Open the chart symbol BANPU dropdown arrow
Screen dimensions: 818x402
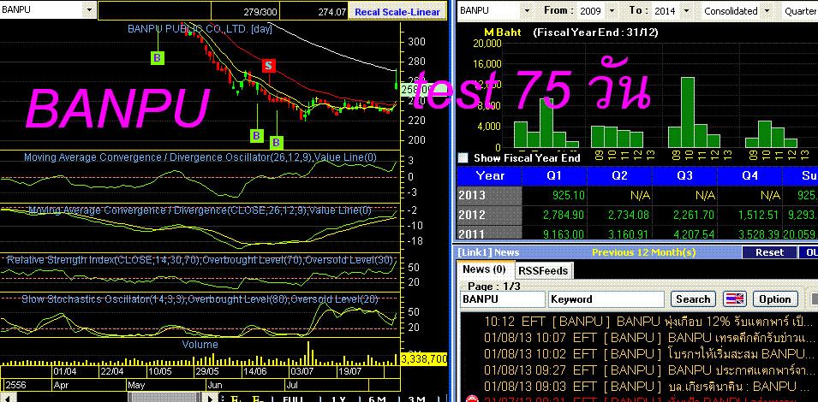[89, 10]
